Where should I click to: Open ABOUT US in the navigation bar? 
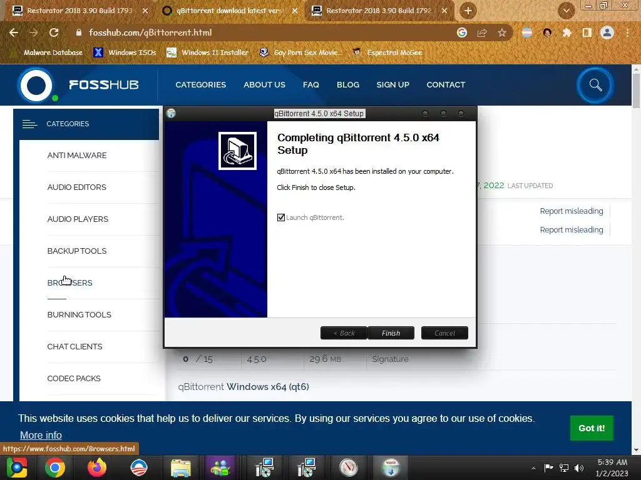tap(265, 85)
